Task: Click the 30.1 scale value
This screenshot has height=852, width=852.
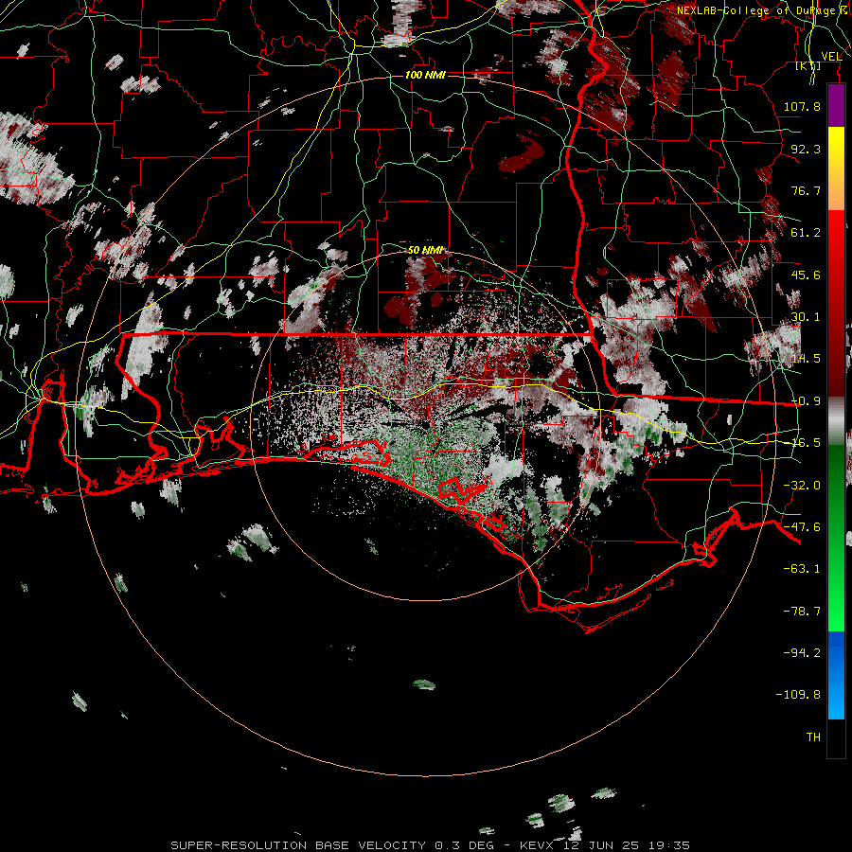Action: (806, 317)
